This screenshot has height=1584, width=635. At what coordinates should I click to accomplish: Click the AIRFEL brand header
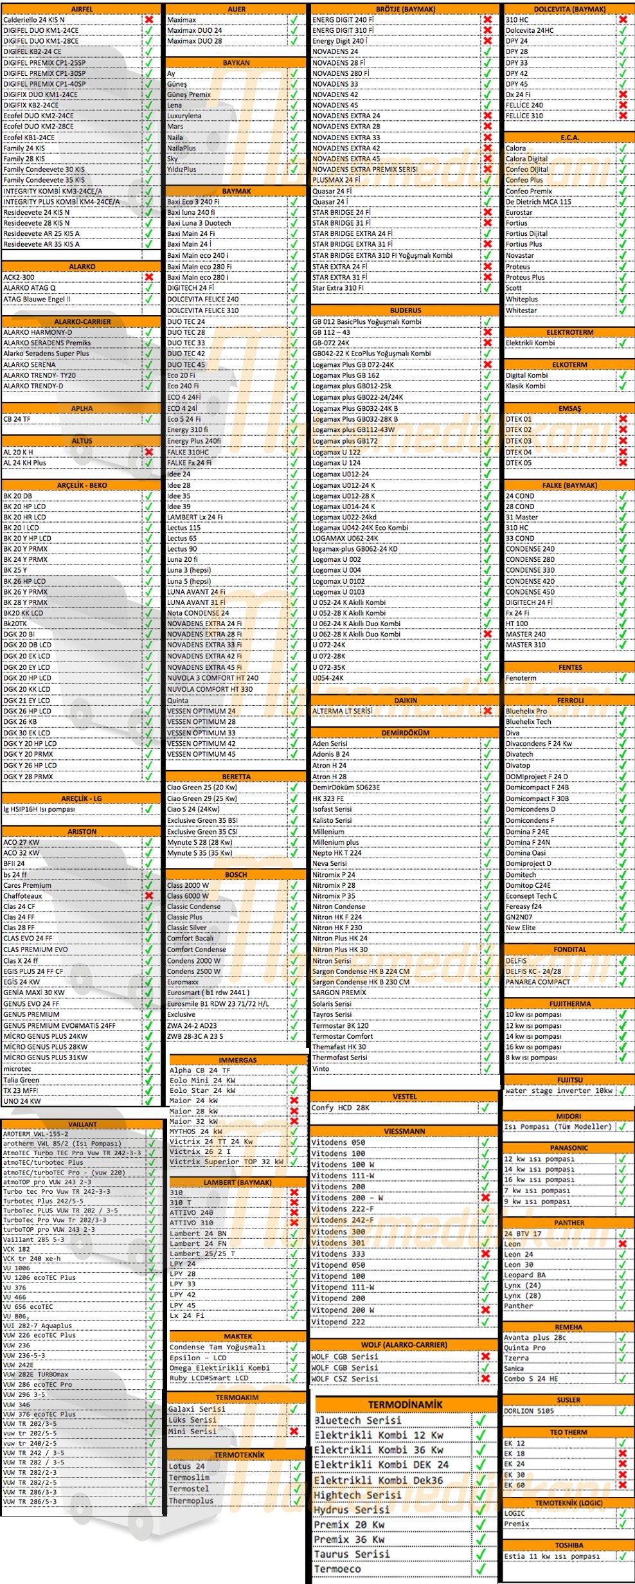[x=82, y=10]
